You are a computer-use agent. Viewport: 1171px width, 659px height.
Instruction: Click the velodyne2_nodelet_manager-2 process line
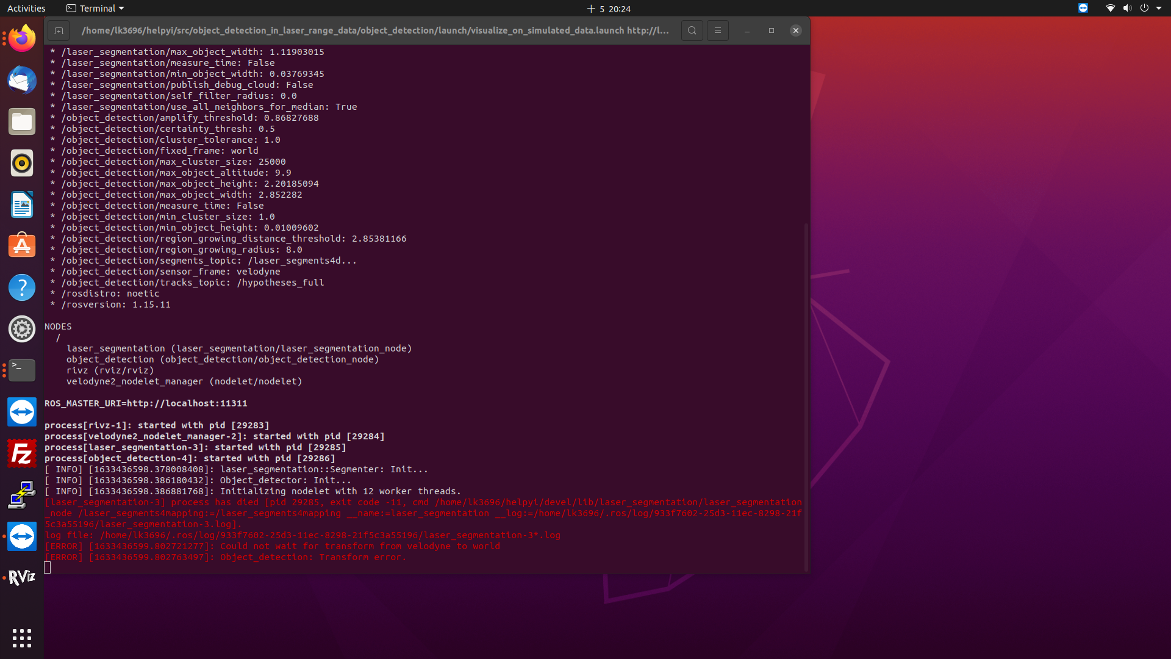(215, 436)
